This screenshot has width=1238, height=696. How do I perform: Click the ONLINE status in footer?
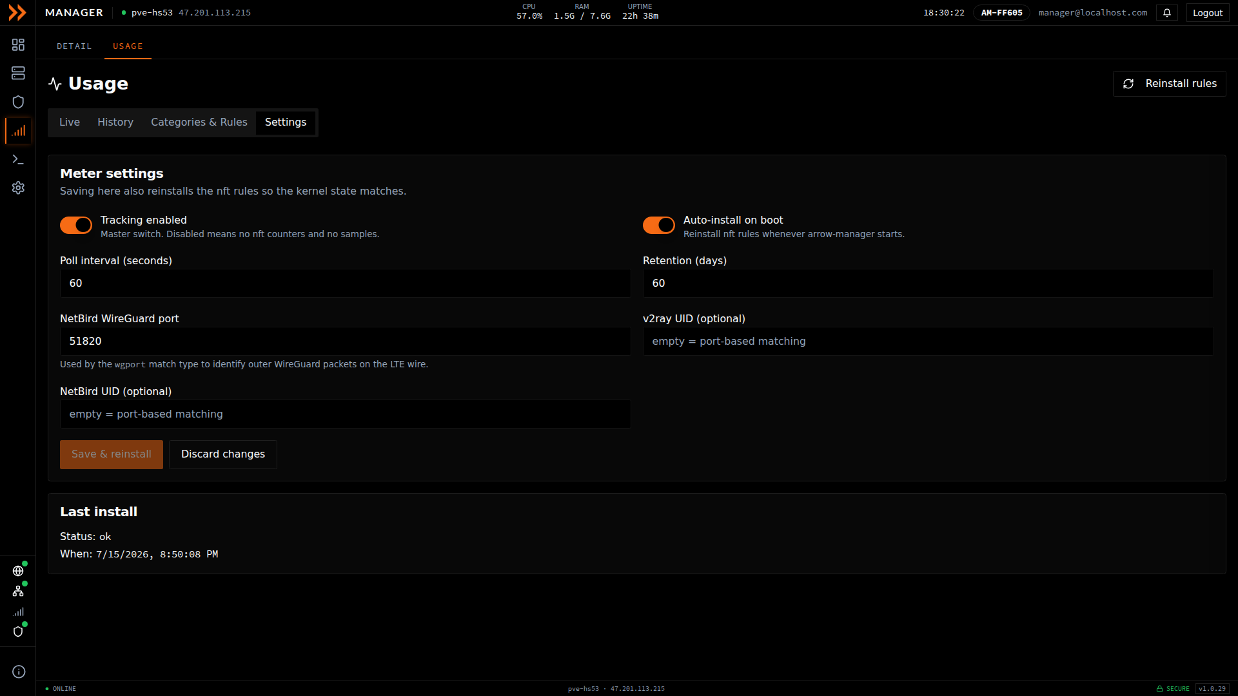[61, 689]
